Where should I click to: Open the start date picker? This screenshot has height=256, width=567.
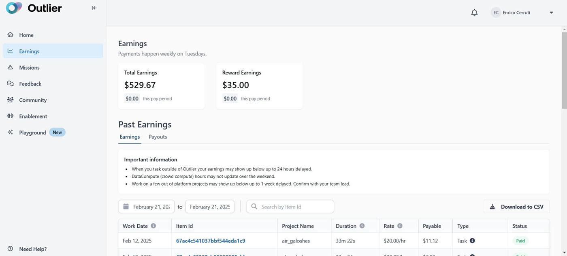tap(147, 207)
